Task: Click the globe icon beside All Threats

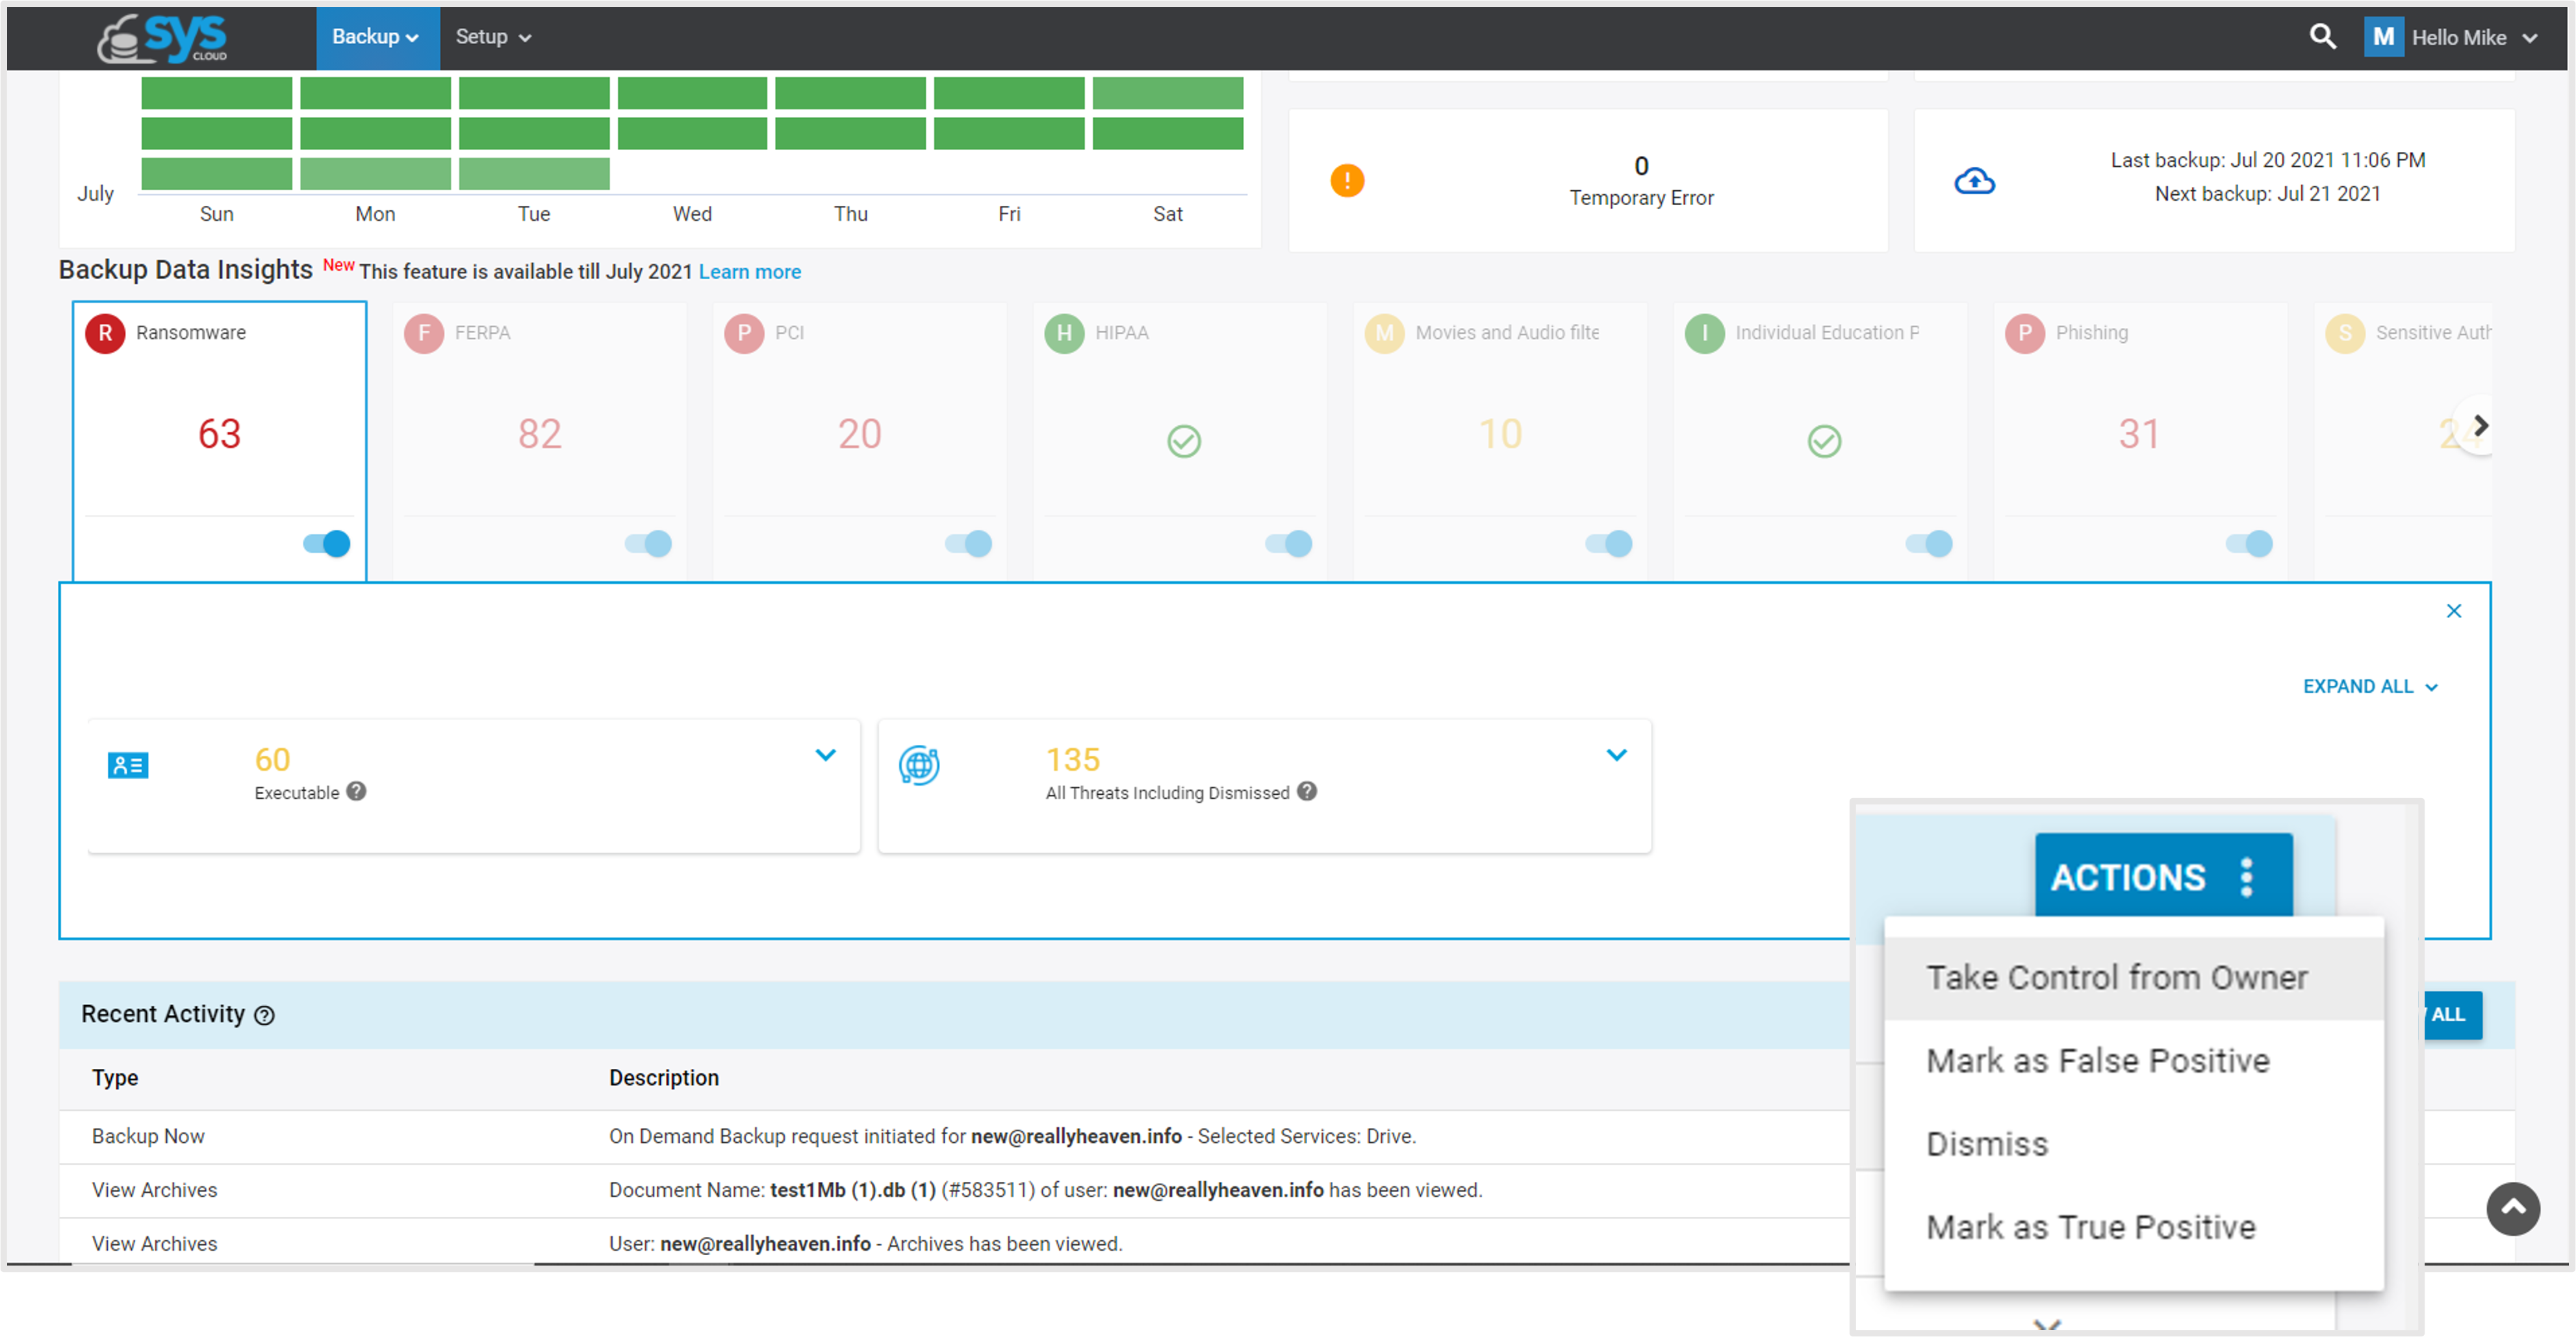Action: (x=919, y=766)
